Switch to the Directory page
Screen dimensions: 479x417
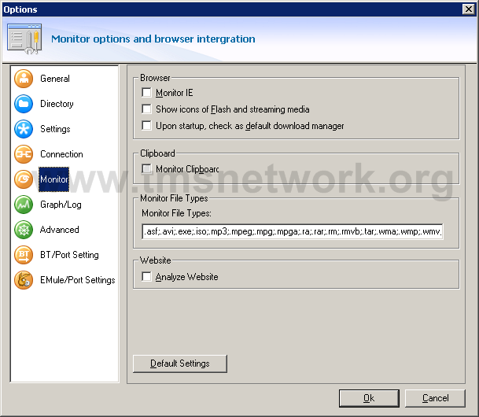(57, 104)
